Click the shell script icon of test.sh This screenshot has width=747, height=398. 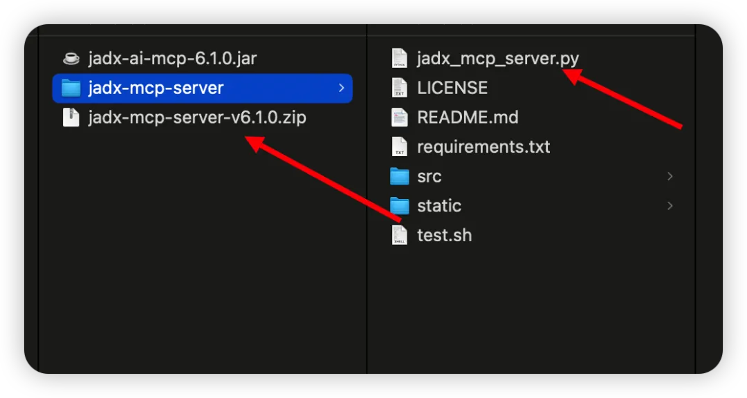pyautogui.click(x=399, y=235)
